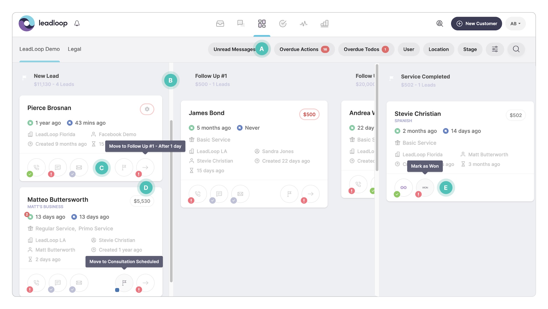Select the Tasks checkmark icon in top navigation
548x309 pixels.
coord(283,24)
